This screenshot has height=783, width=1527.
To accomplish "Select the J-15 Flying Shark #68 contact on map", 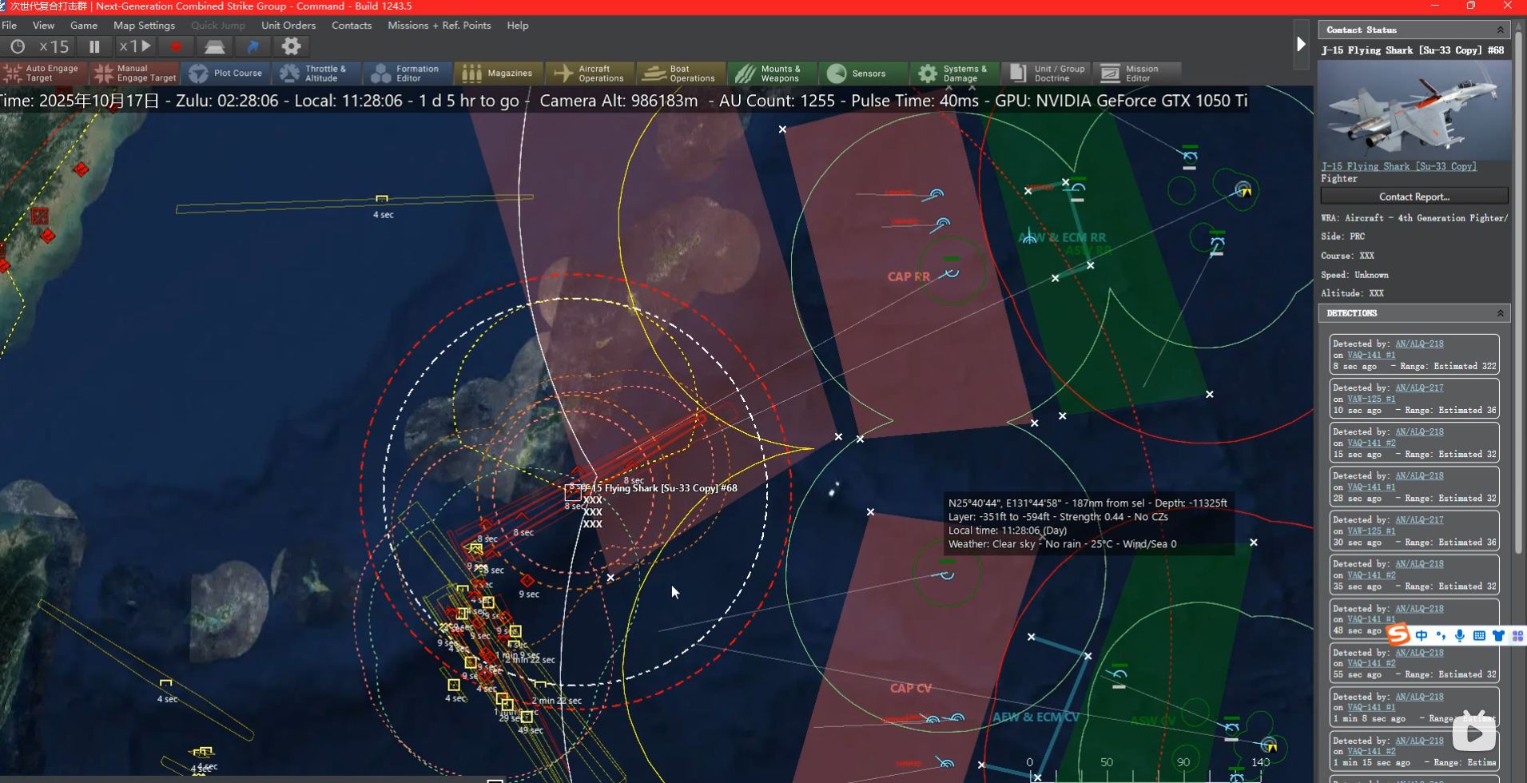I will point(573,492).
